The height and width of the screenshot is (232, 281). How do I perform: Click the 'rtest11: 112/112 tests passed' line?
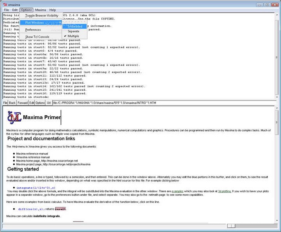[45, 76]
